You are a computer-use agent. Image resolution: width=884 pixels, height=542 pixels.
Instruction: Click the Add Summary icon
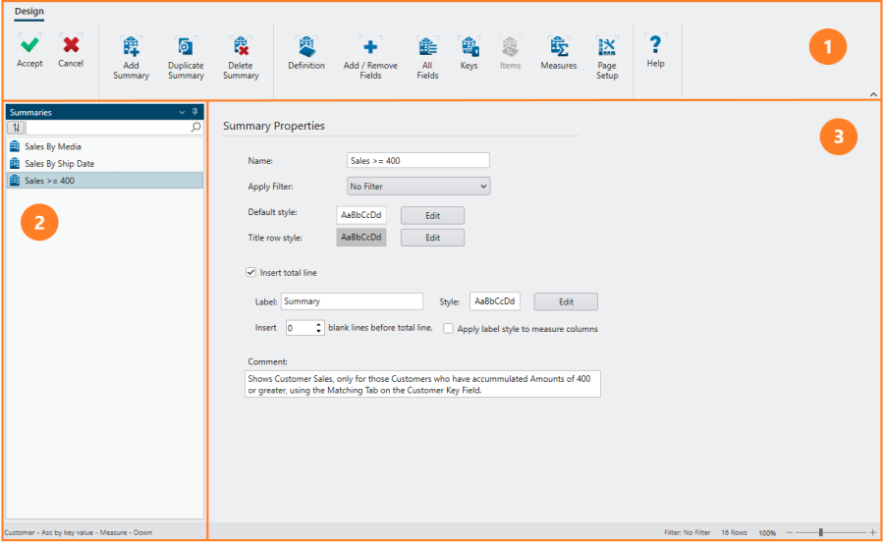click(131, 46)
